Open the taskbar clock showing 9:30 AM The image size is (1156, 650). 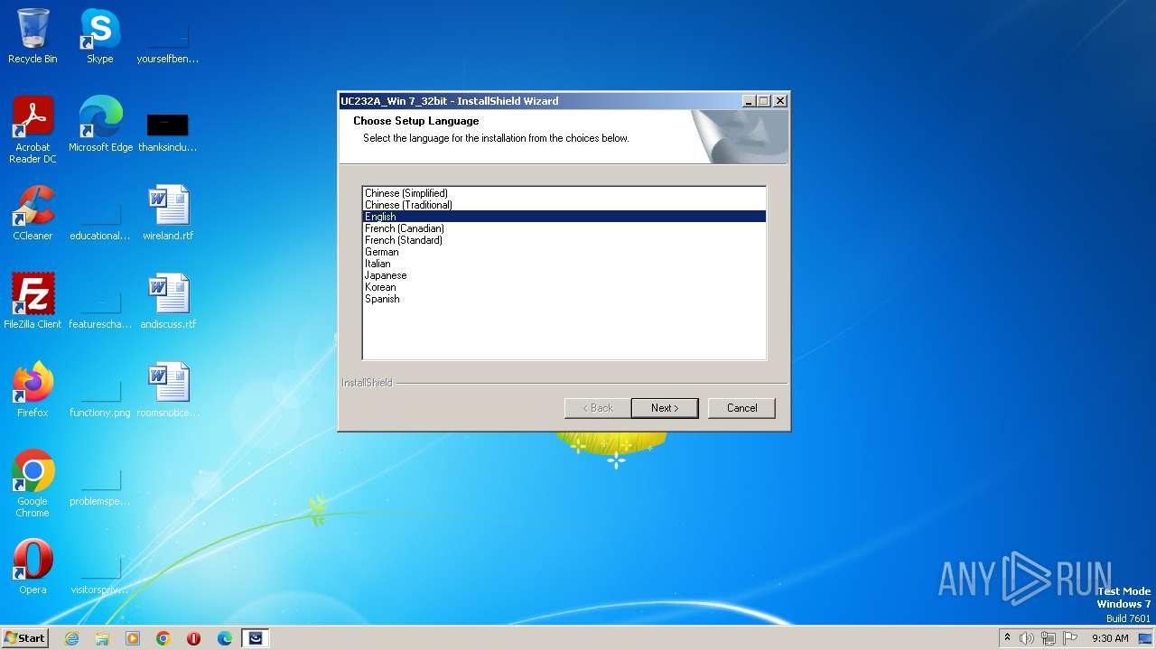[1110, 638]
